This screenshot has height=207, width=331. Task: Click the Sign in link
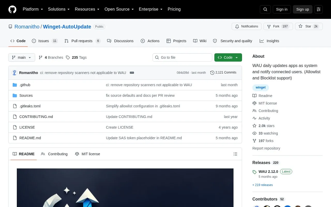(282, 9)
